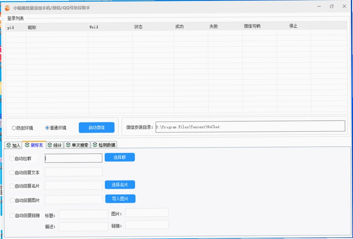This screenshot has height=239, width=353.
Task: Click the pid column header
Action: click(x=11, y=28)
